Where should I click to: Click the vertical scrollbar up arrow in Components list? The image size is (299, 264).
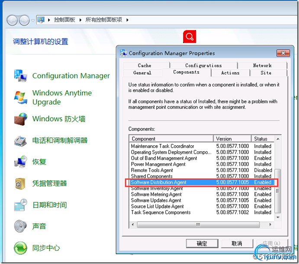(278, 139)
